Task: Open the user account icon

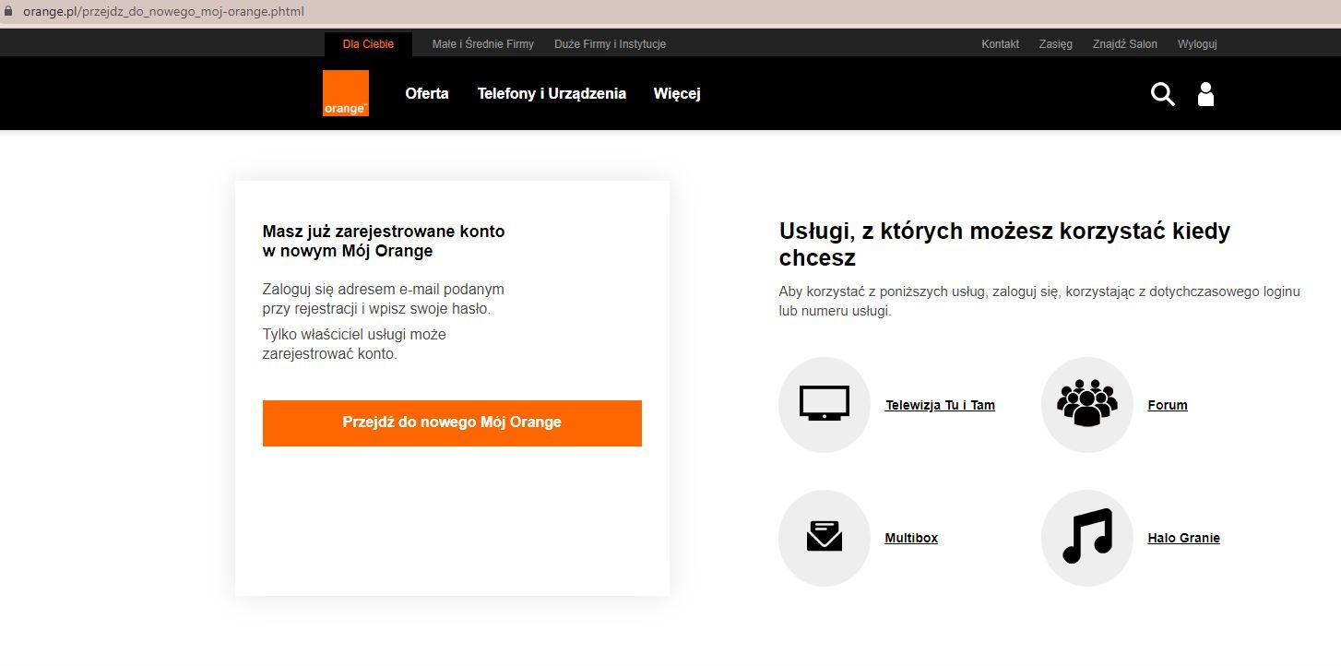Action: tap(1205, 93)
